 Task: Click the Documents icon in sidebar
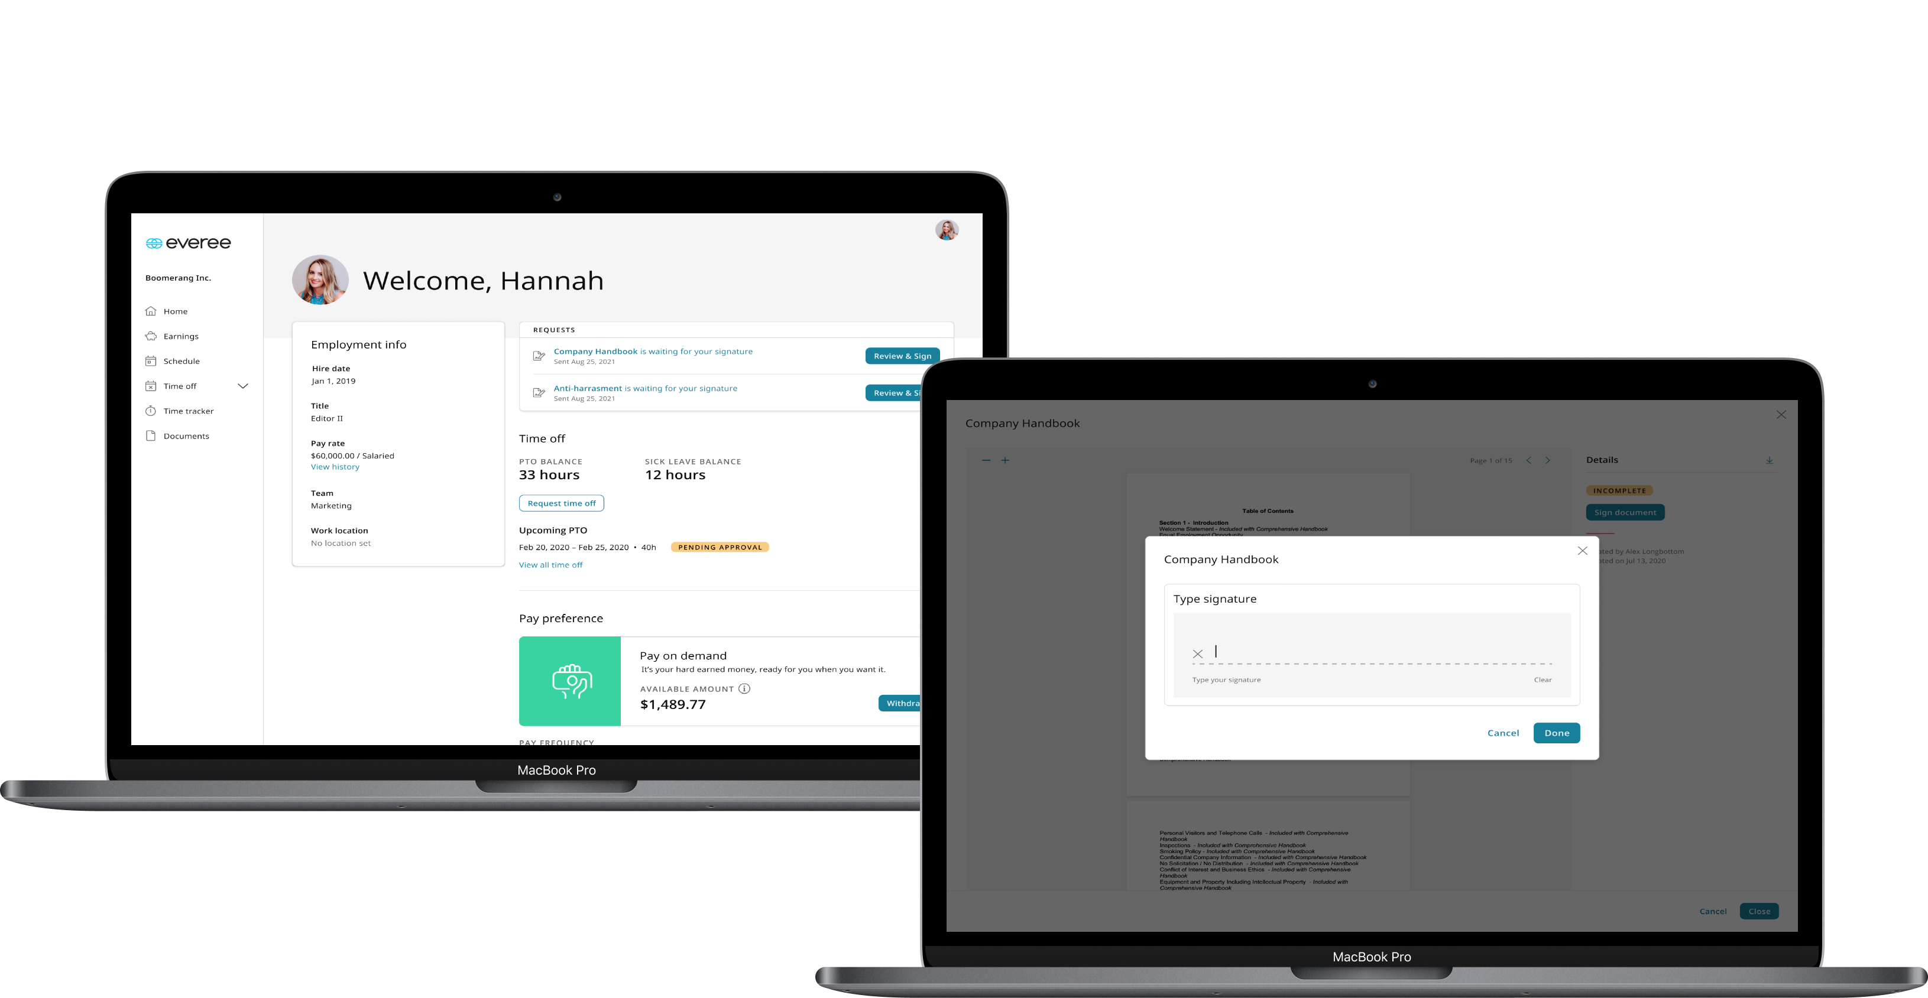(149, 435)
